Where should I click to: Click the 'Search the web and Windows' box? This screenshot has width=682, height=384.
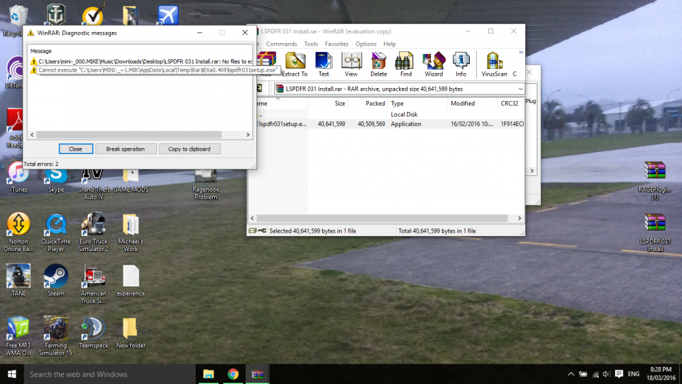tap(110, 374)
